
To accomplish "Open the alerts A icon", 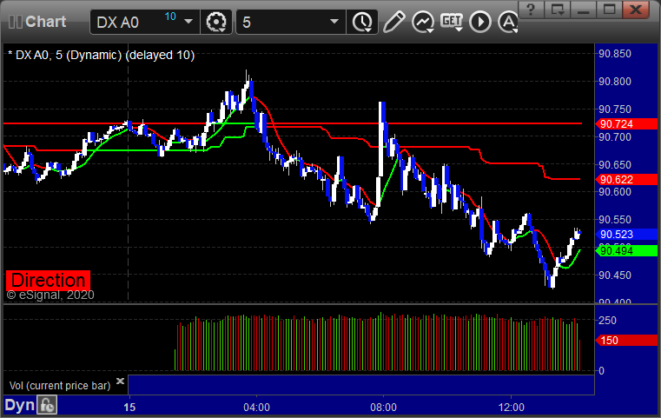I will [x=508, y=22].
